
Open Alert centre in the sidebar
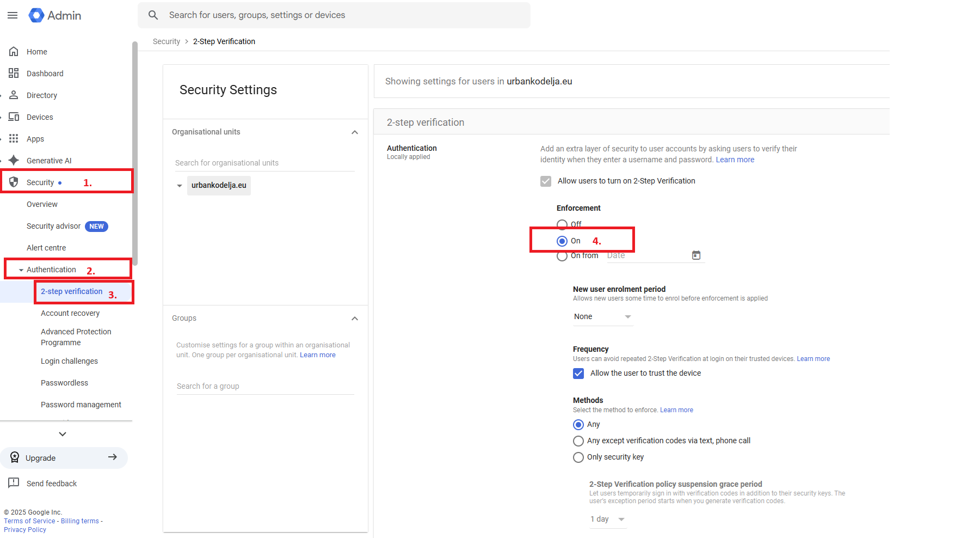coord(46,248)
